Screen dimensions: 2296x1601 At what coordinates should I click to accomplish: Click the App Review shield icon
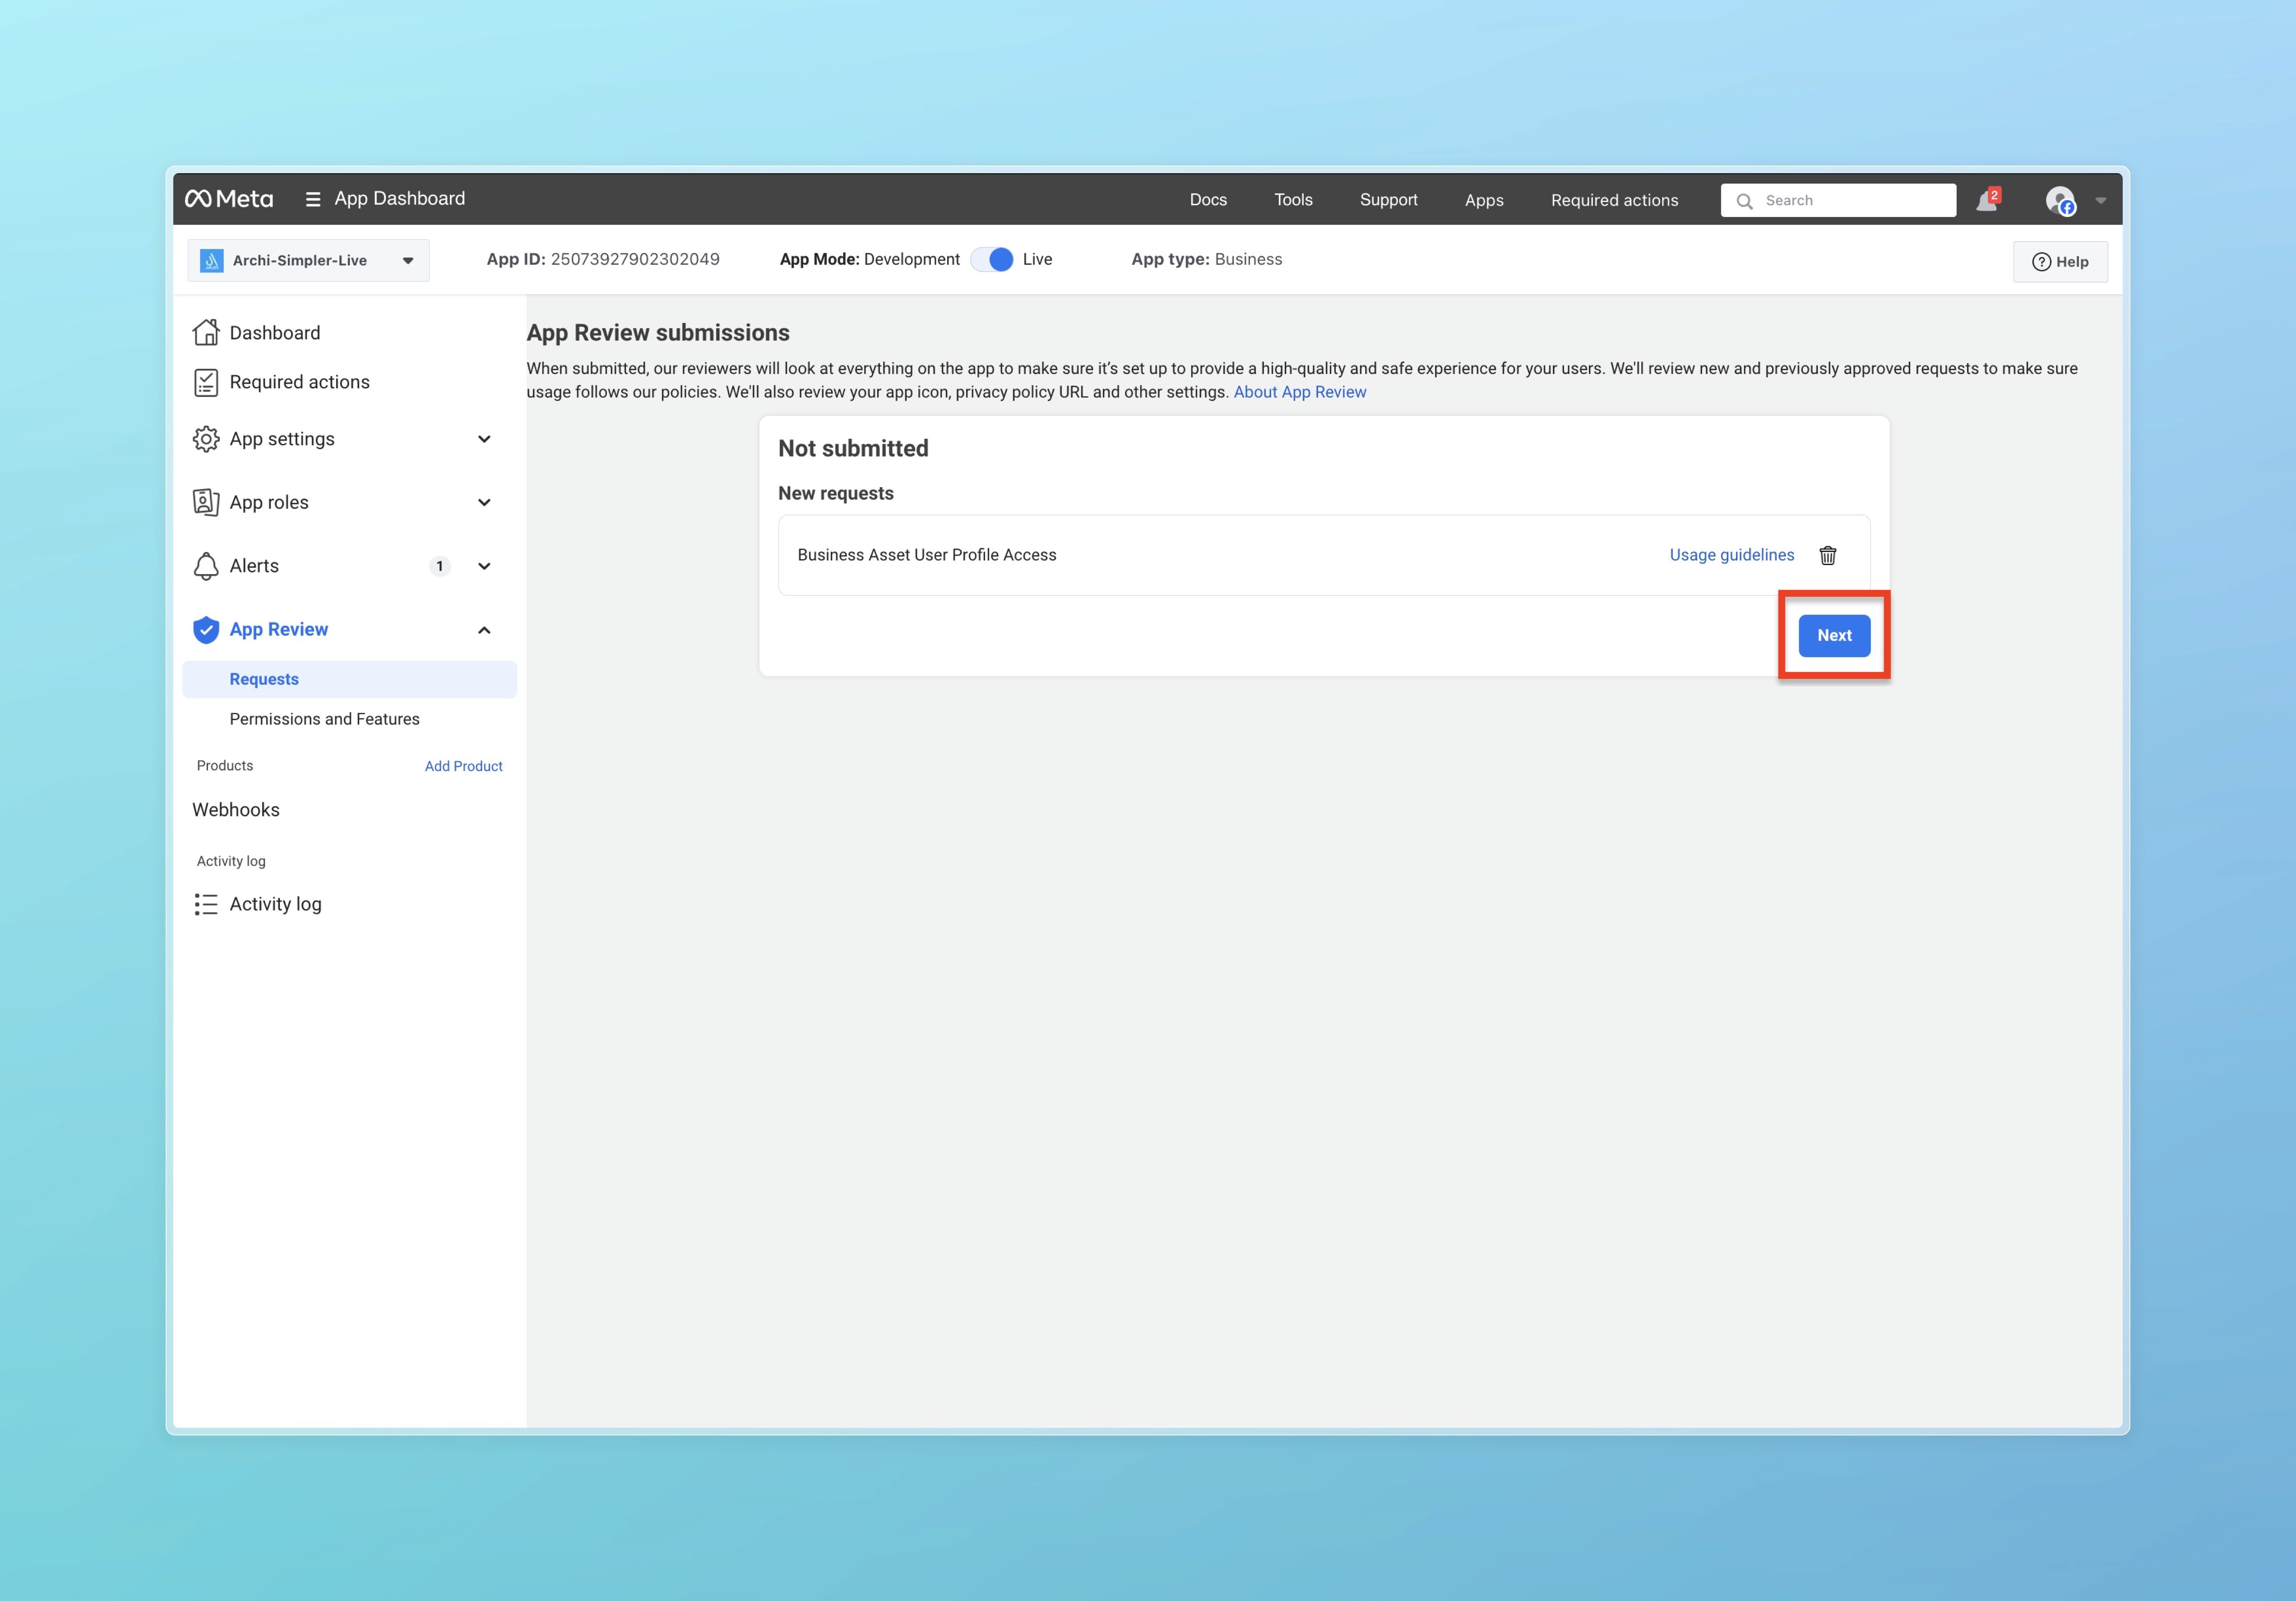pos(206,630)
